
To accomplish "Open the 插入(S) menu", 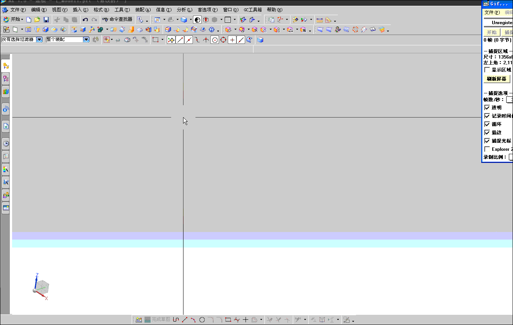I will pos(81,10).
